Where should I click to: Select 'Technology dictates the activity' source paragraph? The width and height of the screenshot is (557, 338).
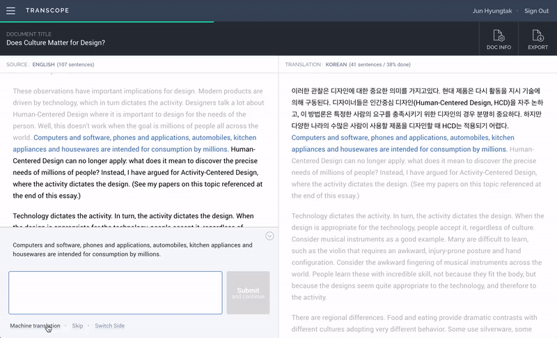(x=132, y=216)
